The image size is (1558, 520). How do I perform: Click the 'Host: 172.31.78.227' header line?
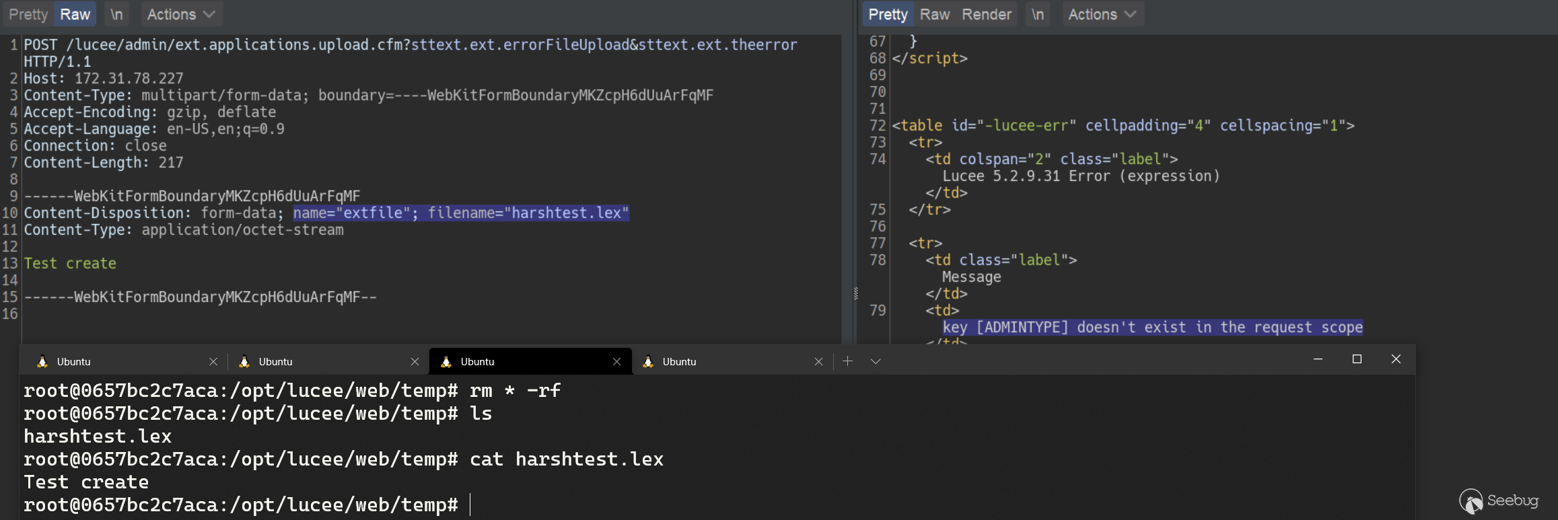104,78
